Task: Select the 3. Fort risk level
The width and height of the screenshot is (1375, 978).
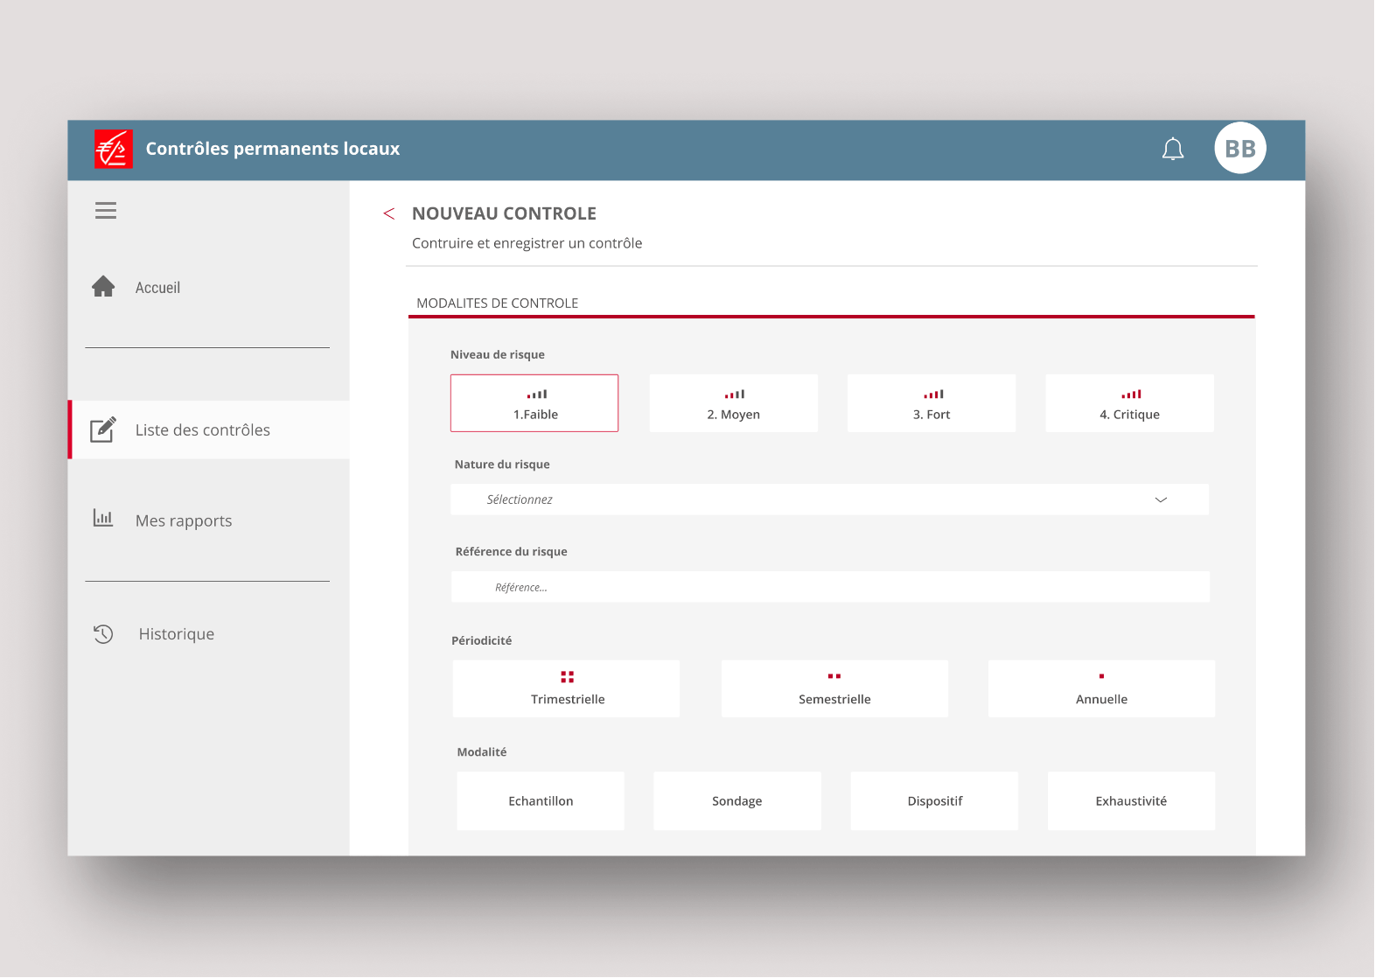Action: [x=932, y=403]
